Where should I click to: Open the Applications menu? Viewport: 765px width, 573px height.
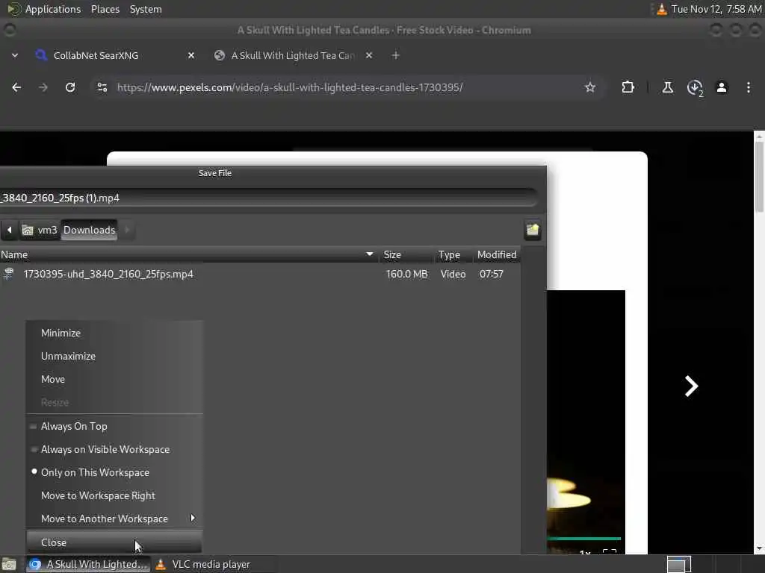coord(53,9)
